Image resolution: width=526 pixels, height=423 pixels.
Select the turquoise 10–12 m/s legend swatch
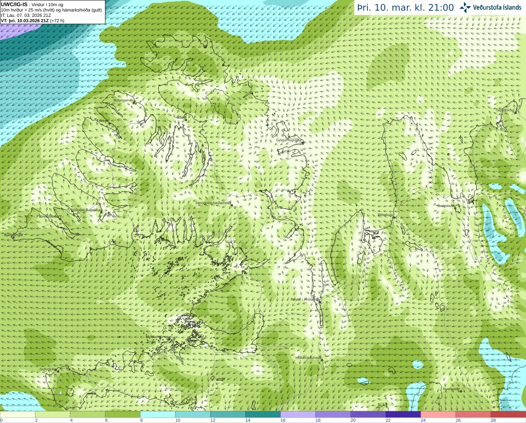pyautogui.click(x=193, y=414)
